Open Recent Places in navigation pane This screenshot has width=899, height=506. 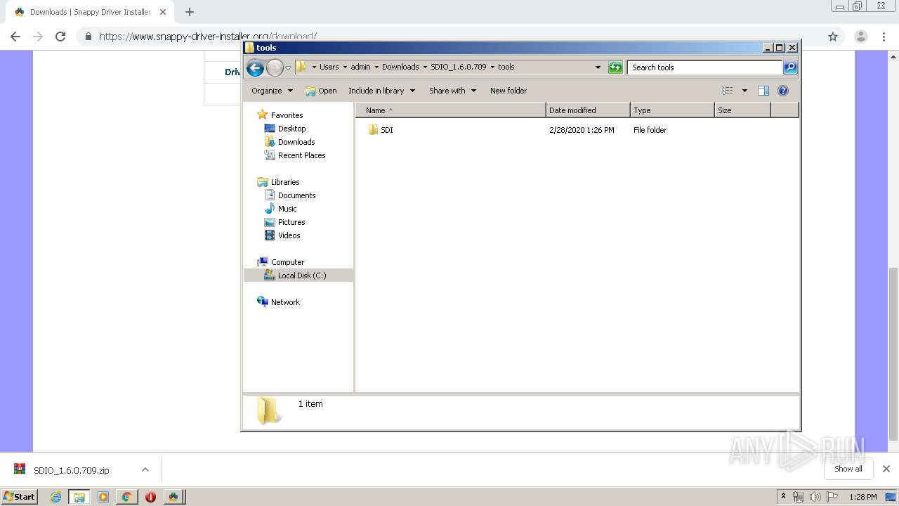[295, 155]
